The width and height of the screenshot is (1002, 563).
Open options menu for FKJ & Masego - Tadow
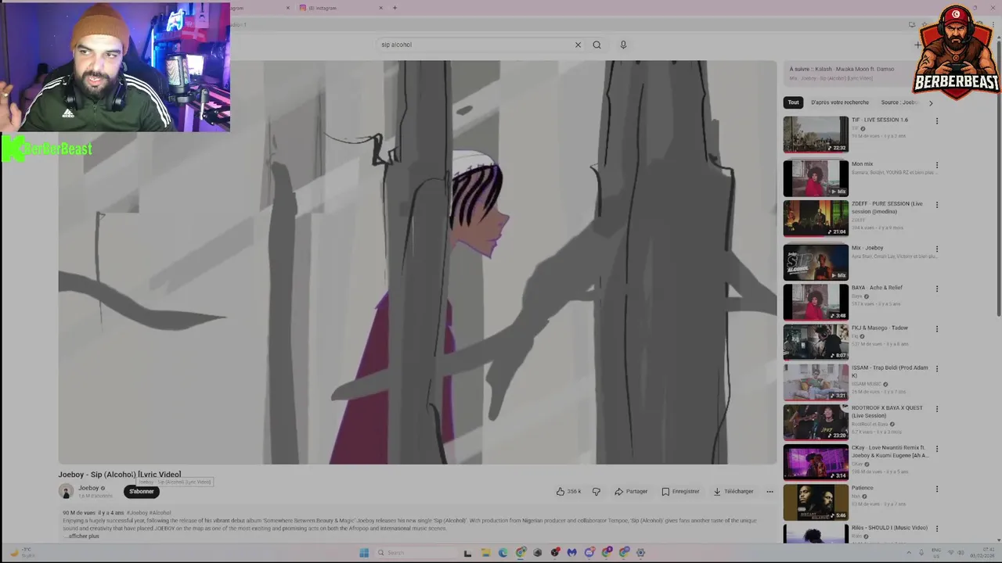[x=937, y=329]
